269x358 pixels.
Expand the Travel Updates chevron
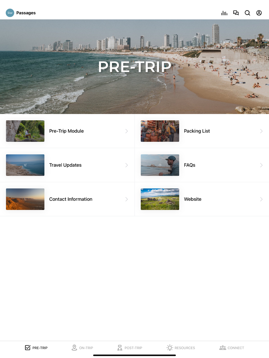pos(126,165)
